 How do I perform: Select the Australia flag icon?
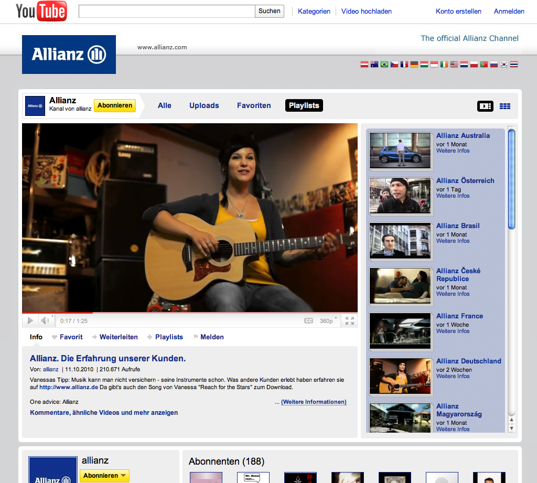pyautogui.click(x=374, y=65)
